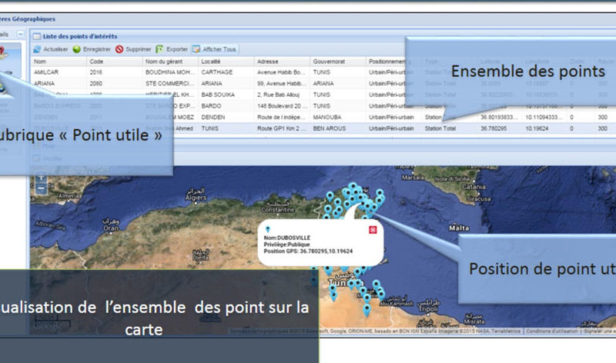Click the Nom du gérant column header
Image resolution: width=616 pixels, height=363 pixels.
tap(169, 61)
